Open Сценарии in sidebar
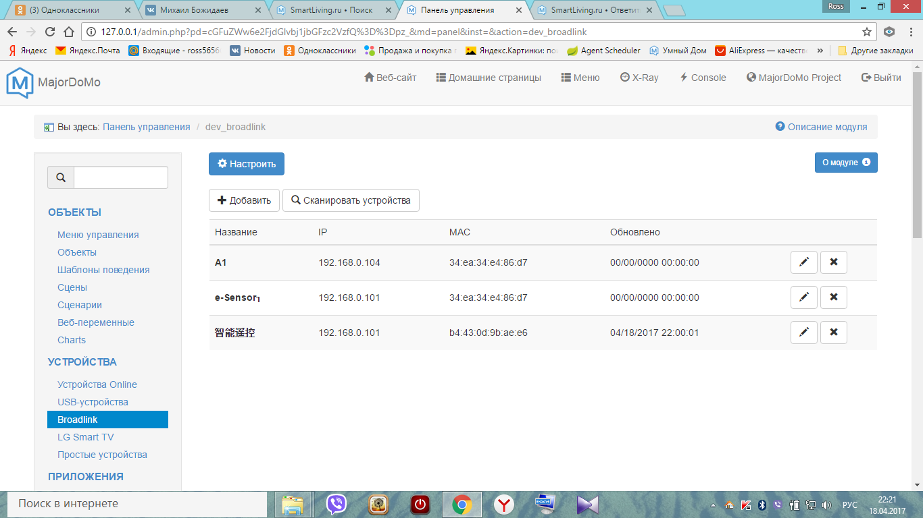The width and height of the screenshot is (923, 518). pos(80,305)
